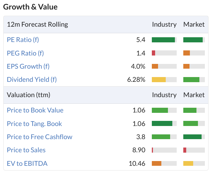The width and height of the screenshot is (210, 172).
Task: Click the 12m Forecast Rolling header
Action: coord(37,24)
